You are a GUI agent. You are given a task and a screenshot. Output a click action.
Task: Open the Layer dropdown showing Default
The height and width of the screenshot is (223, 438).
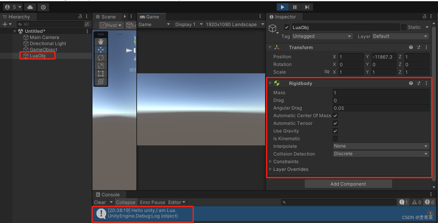(x=401, y=36)
